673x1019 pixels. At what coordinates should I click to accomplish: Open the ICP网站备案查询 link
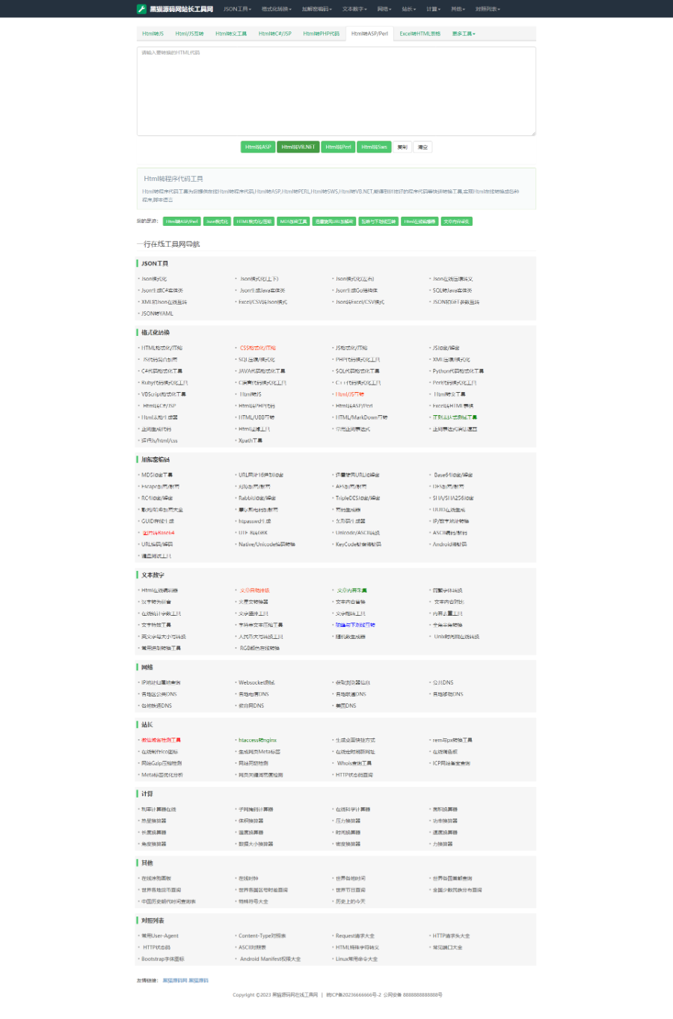click(452, 763)
